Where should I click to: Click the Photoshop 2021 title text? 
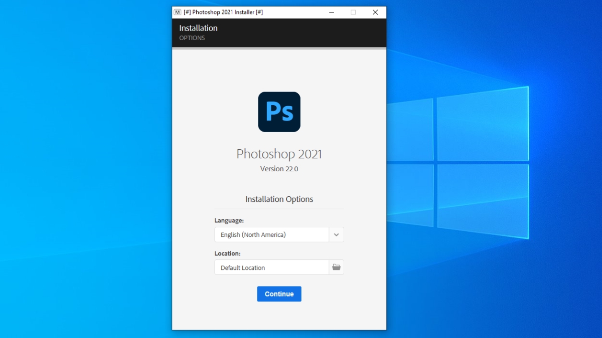tap(279, 154)
